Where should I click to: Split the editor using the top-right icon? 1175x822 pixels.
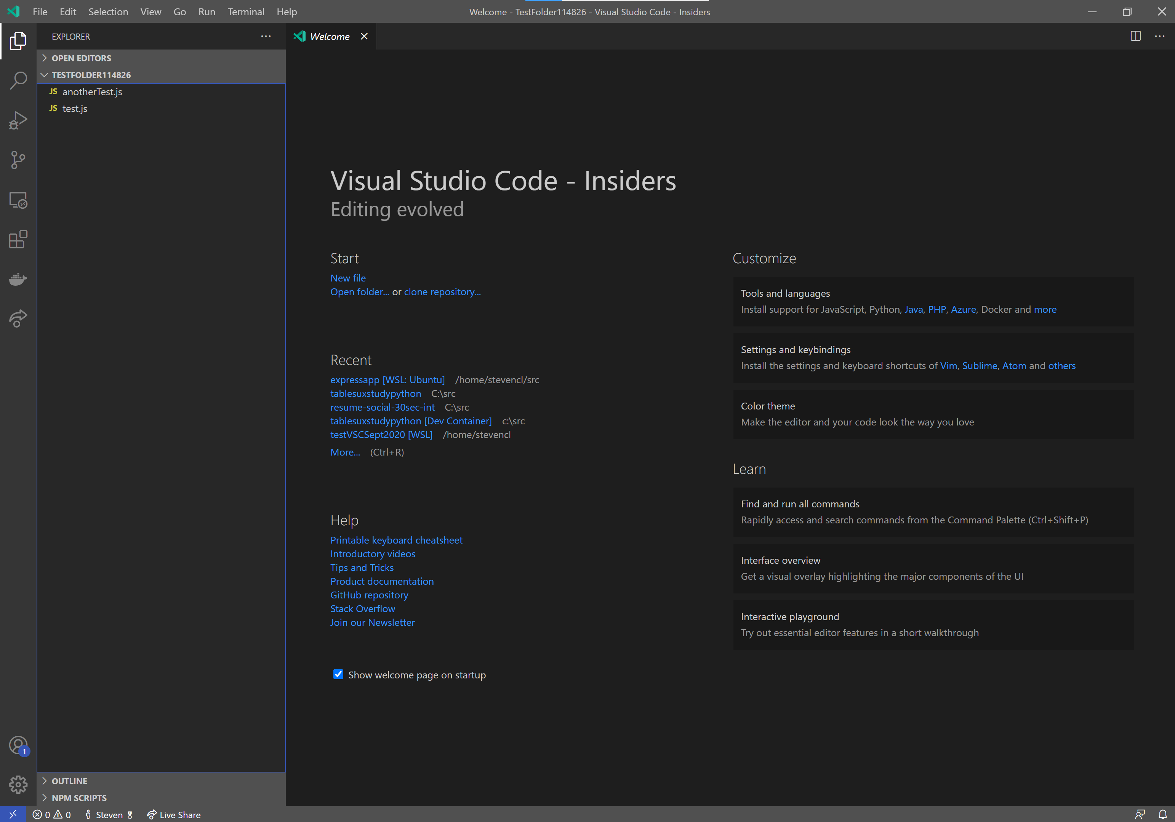[1135, 36]
